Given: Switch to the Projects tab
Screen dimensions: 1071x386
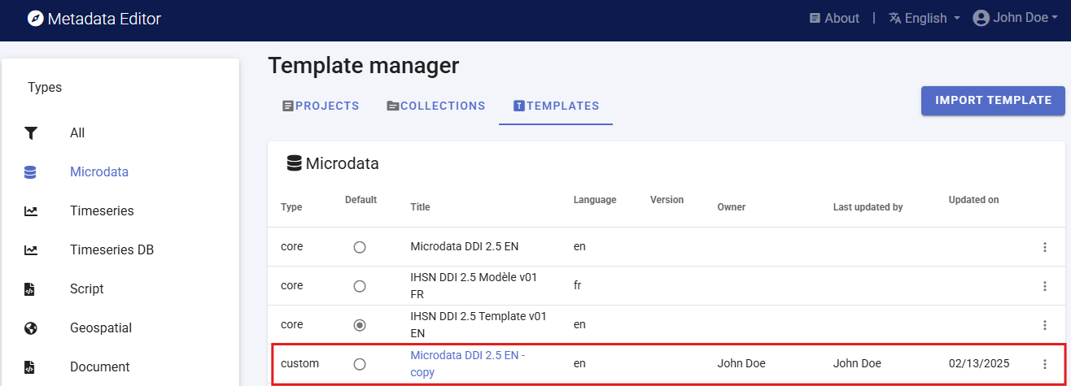Looking at the screenshot, I should pyautogui.click(x=321, y=106).
